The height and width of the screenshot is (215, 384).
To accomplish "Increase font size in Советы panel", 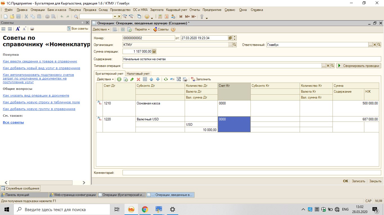I will pos(18,29).
